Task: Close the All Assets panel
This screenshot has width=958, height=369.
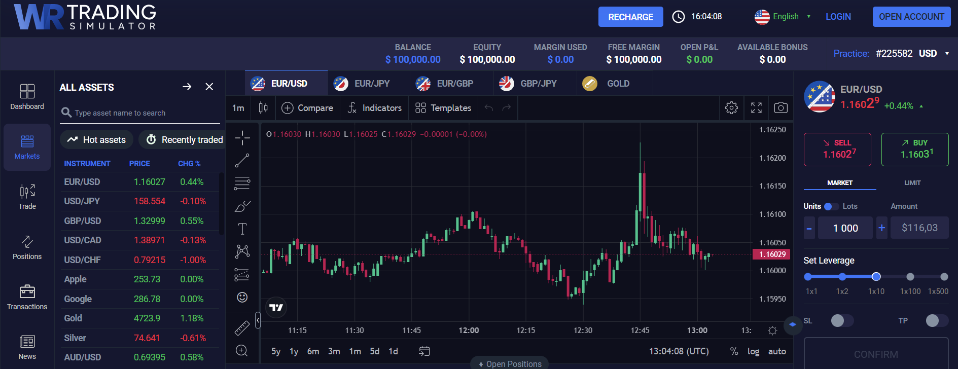Action: (209, 87)
